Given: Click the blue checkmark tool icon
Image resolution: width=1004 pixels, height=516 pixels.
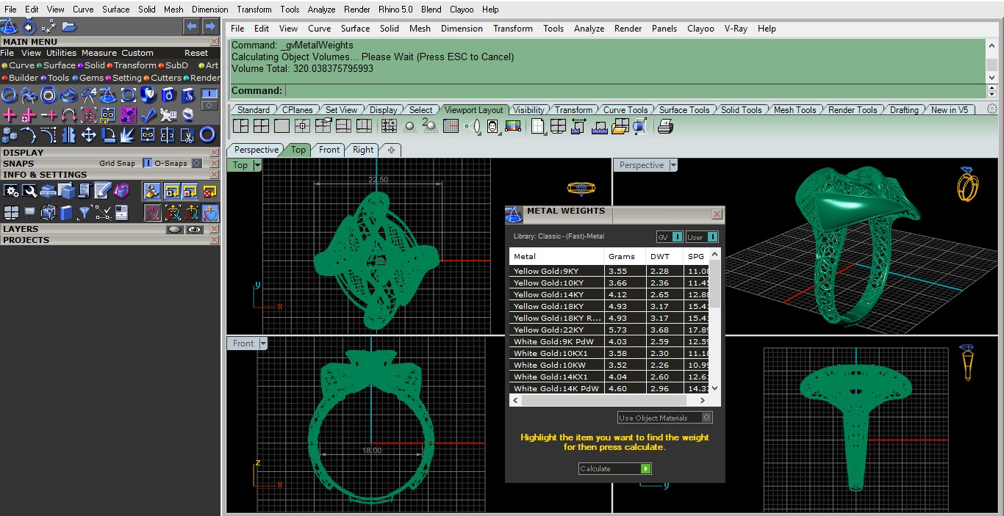Looking at the screenshot, I should (x=148, y=115).
